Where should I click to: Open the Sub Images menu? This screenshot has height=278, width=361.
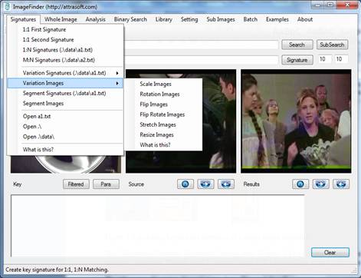click(x=221, y=19)
